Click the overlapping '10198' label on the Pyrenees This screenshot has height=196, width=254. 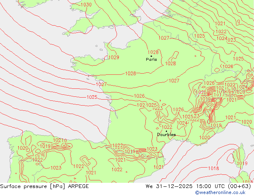[x=132, y=152]
